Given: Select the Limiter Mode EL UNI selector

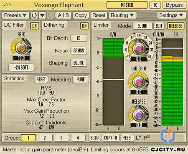Looking at the screenshot, I should pos(142,26).
